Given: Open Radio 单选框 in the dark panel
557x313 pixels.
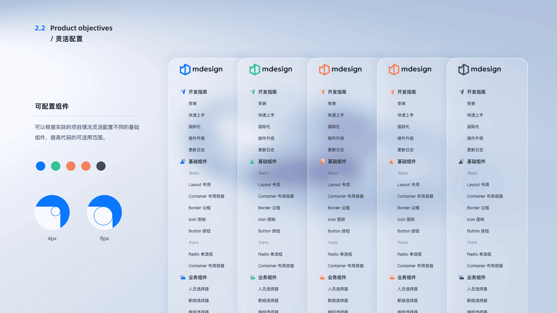Looking at the screenshot, I should 479,254.
